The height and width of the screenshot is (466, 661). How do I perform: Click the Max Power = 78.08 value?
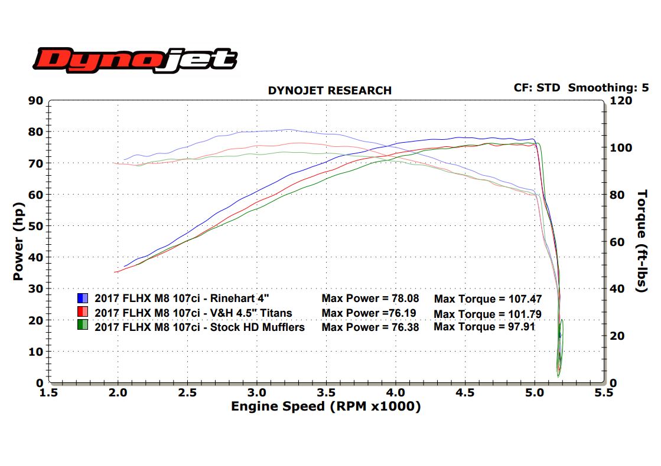[x=370, y=299]
